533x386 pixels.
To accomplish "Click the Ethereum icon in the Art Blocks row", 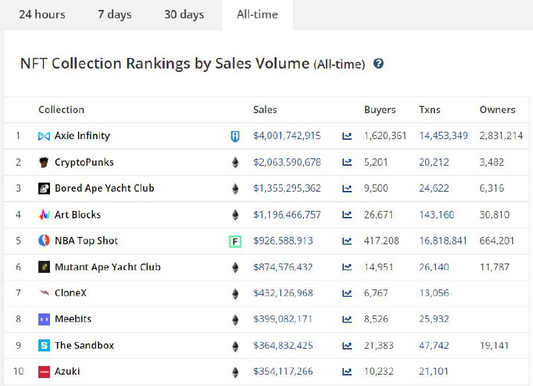I will [235, 215].
